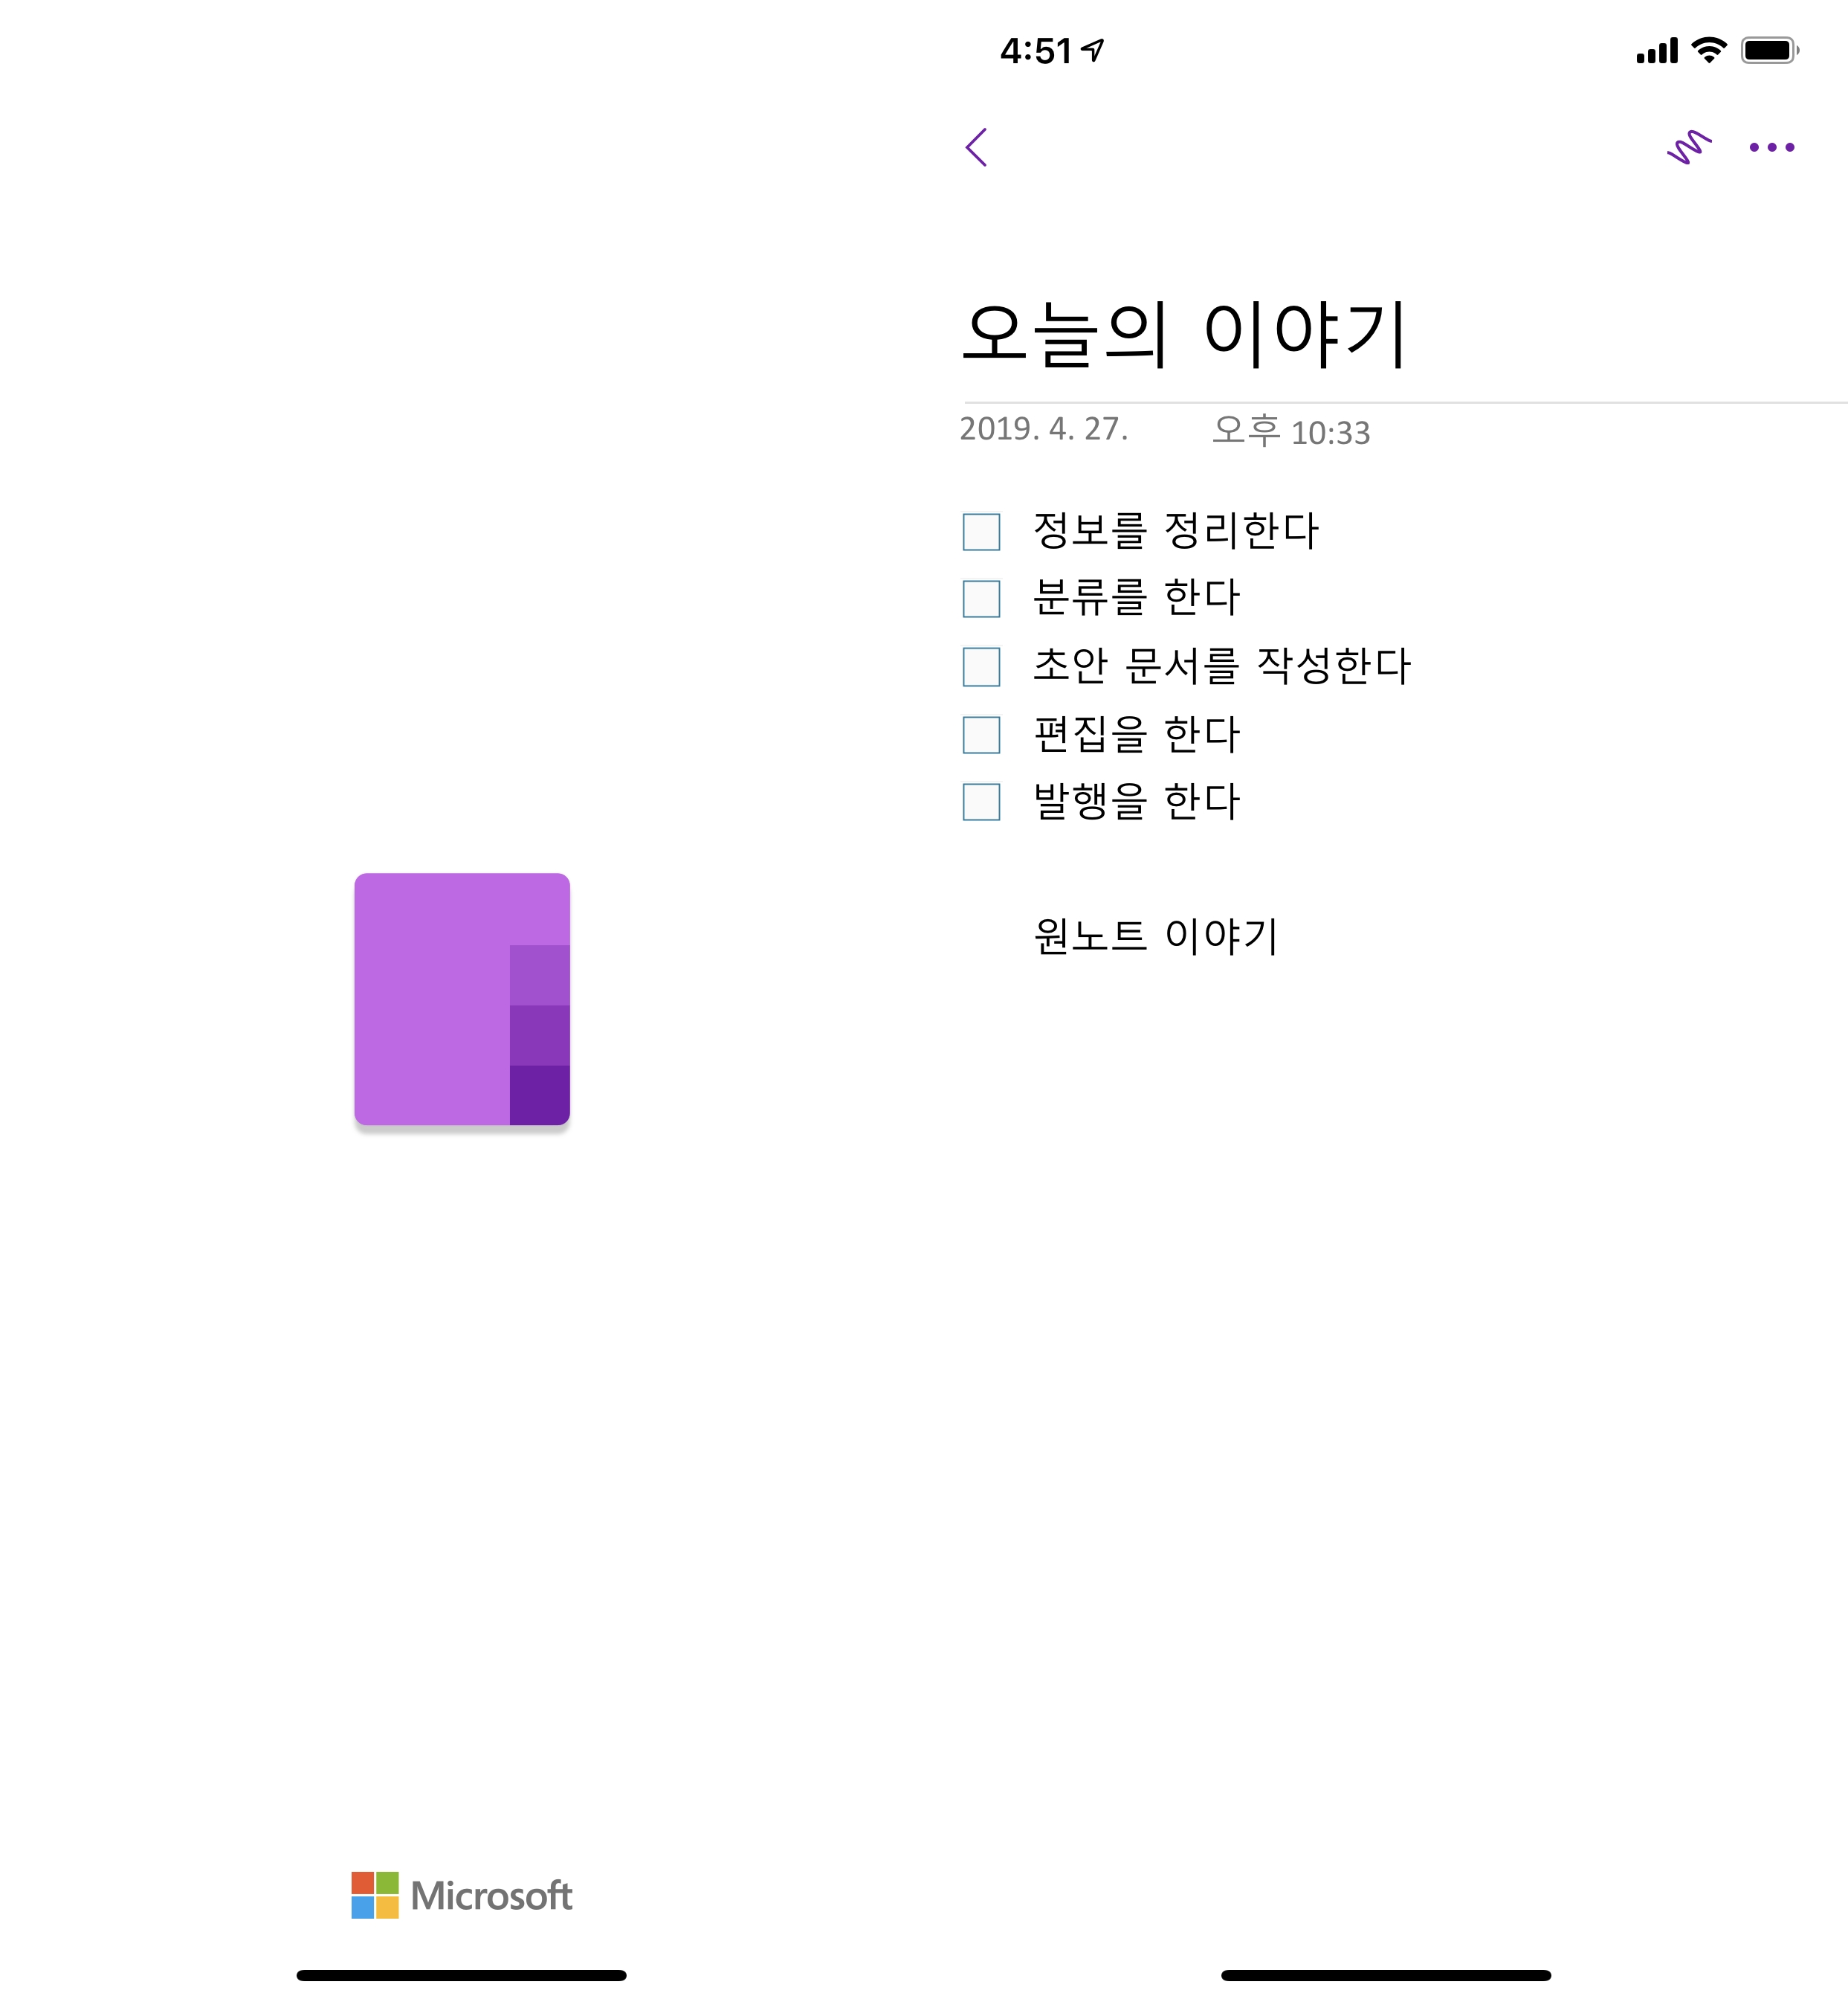Tap the cellular signal bars icon

point(1656,51)
